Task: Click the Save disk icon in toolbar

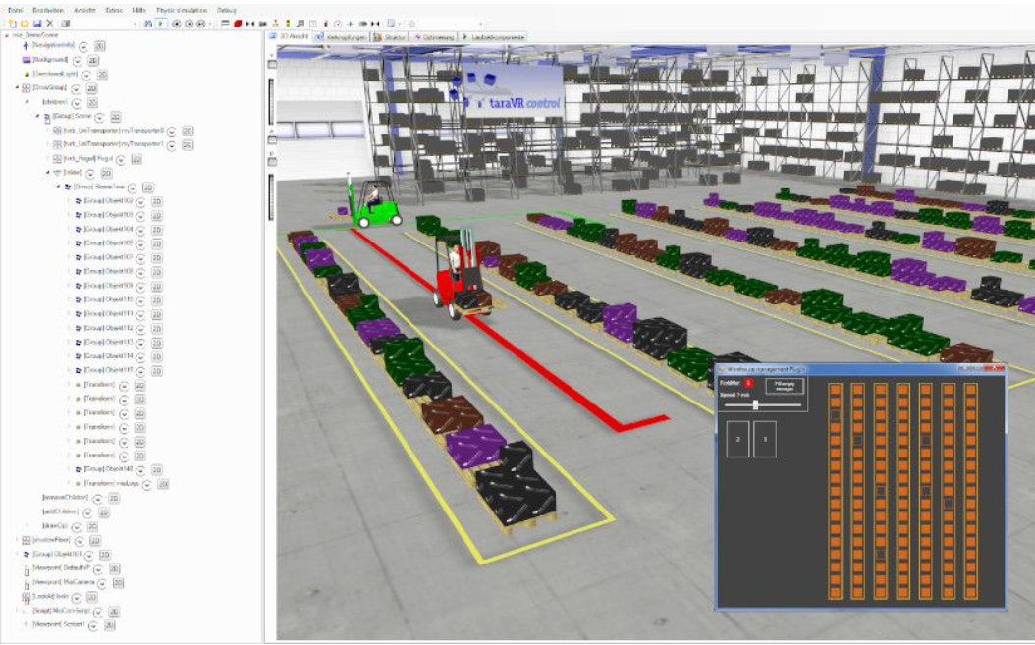Action: pyautogui.click(x=36, y=23)
